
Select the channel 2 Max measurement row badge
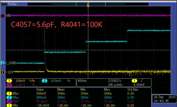coord(9,97)
